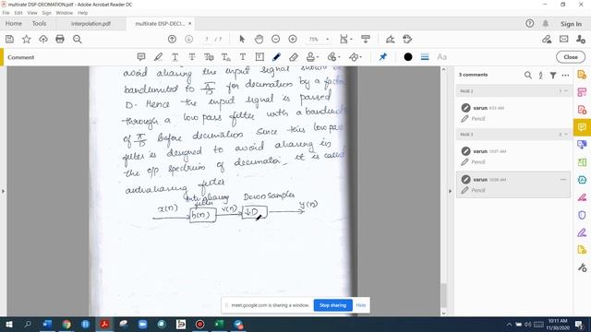Select the Insert text at cursor tool
This screenshot has height=332, width=591.
click(x=225, y=57)
